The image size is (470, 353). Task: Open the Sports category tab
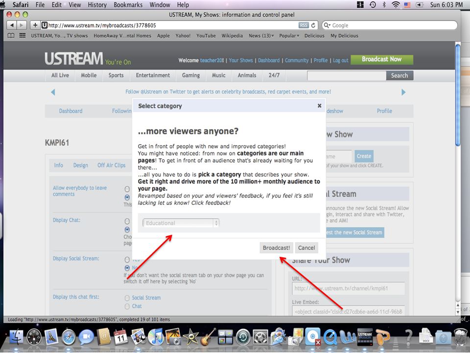click(116, 76)
